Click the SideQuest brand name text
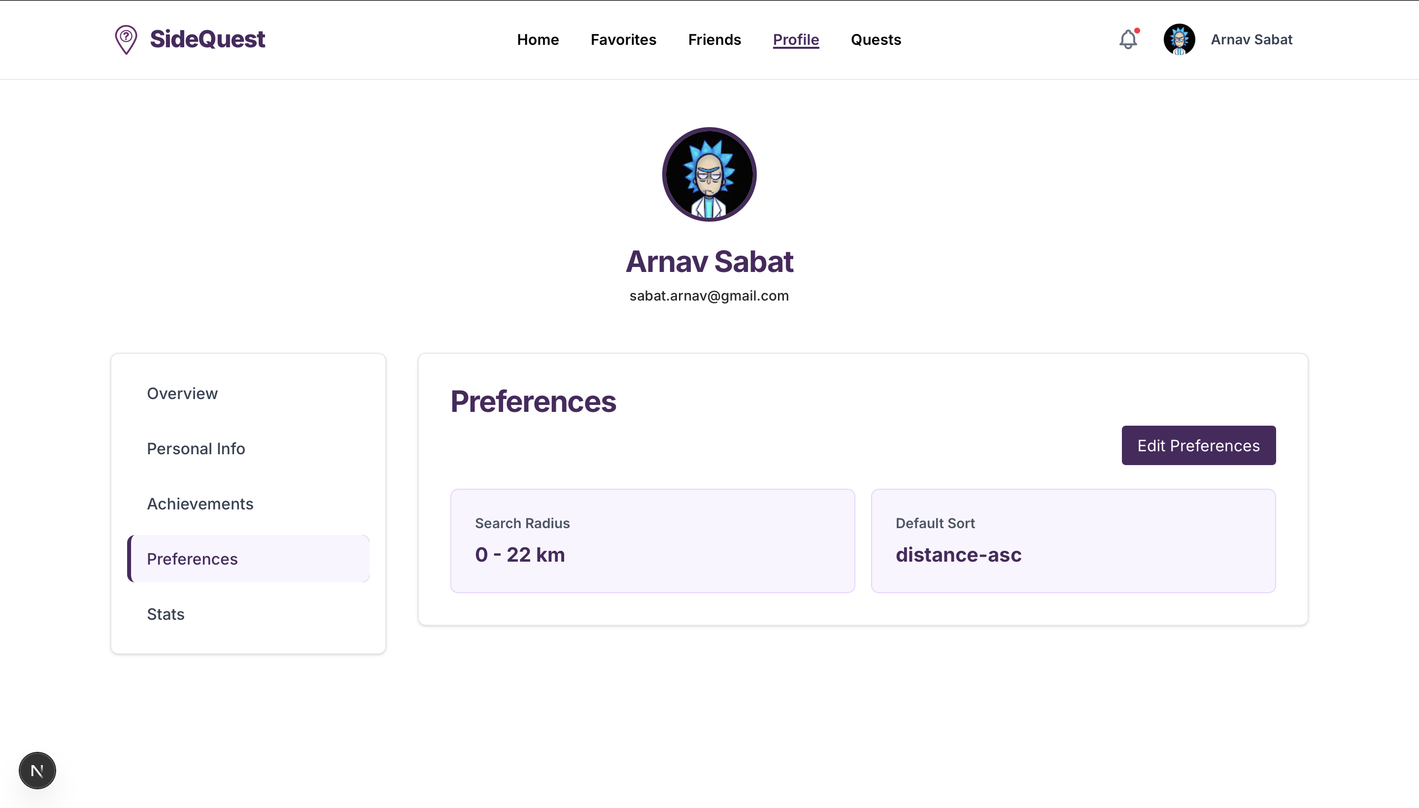This screenshot has height=808, width=1419. 207,39
